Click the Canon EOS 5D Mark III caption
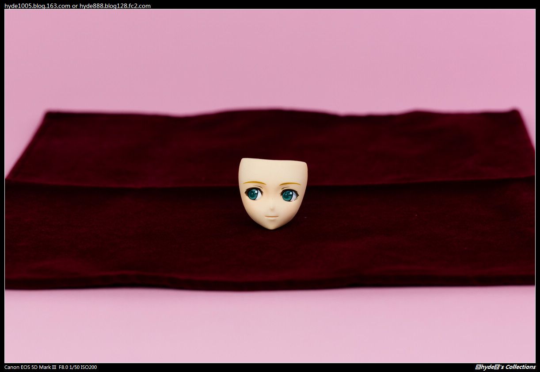Viewport: 540px width, 372px height. [x=51, y=367]
